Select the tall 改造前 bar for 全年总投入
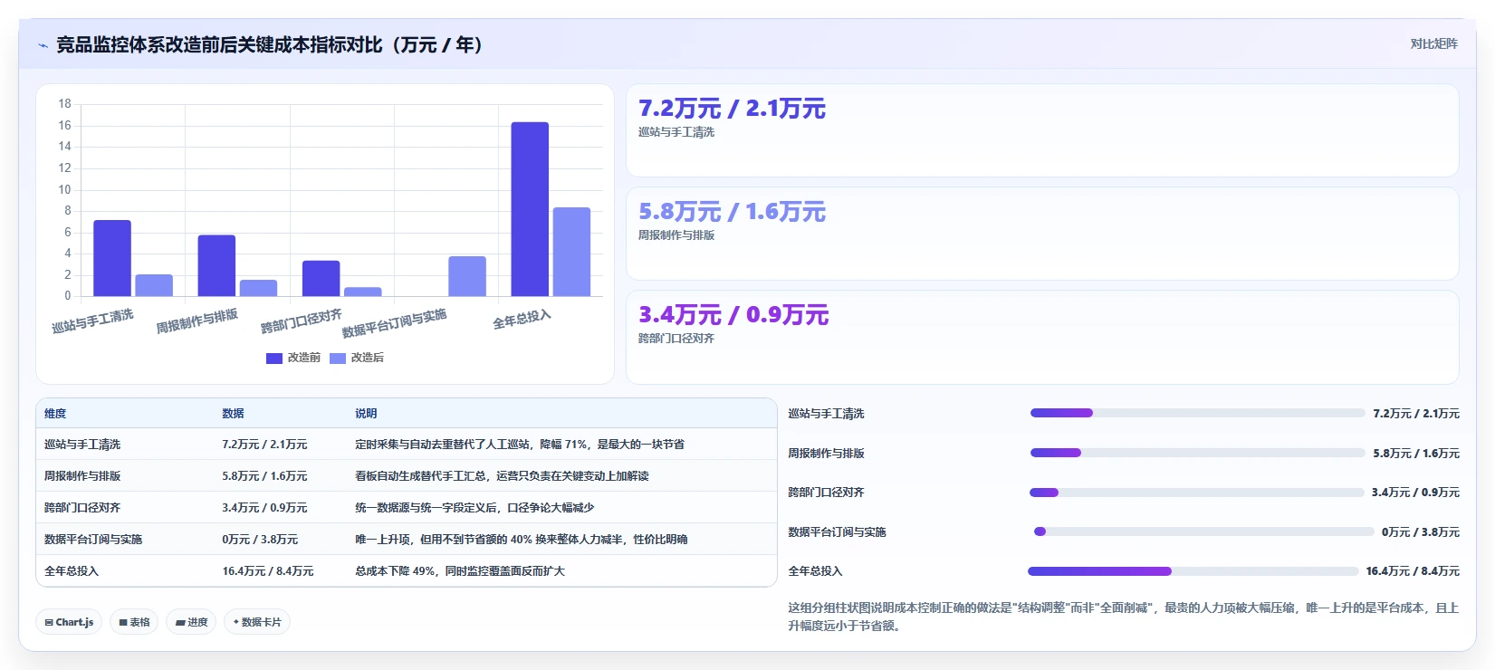 pos(530,209)
